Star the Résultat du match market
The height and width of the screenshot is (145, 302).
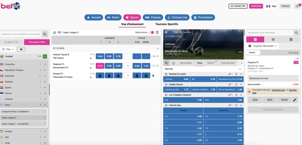166,74
